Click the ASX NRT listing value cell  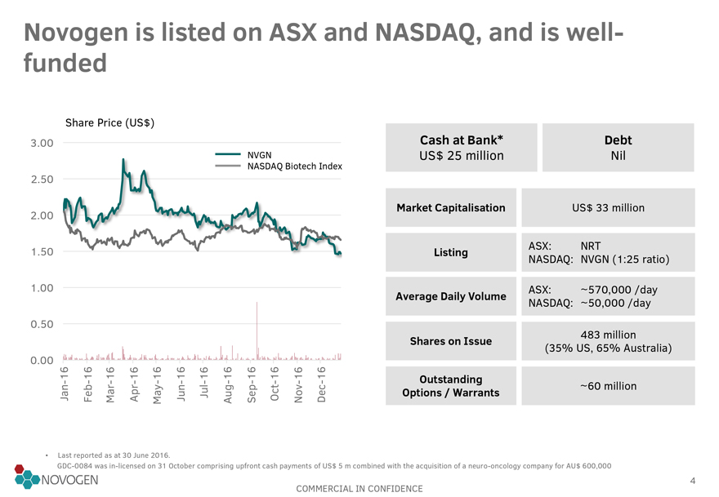[x=608, y=252]
